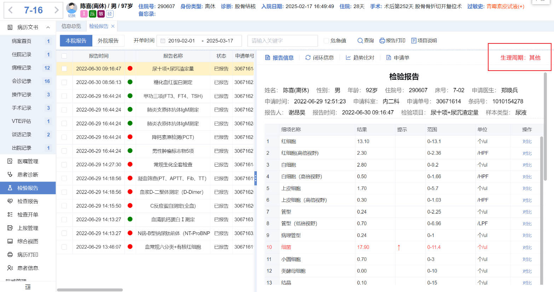Toggle the 危急值 checkbox
Image resolution: width=554 pixels, height=292 pixels.
tap(326, 41)
